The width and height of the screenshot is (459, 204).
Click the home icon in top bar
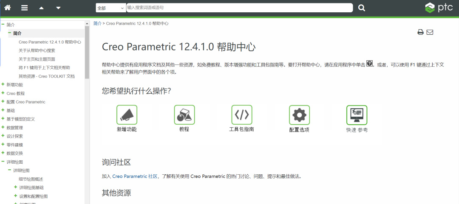click(8, 8)
